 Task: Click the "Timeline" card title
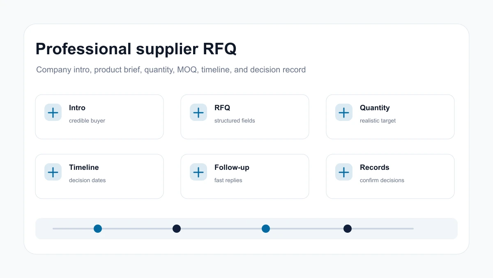[84, 167]
